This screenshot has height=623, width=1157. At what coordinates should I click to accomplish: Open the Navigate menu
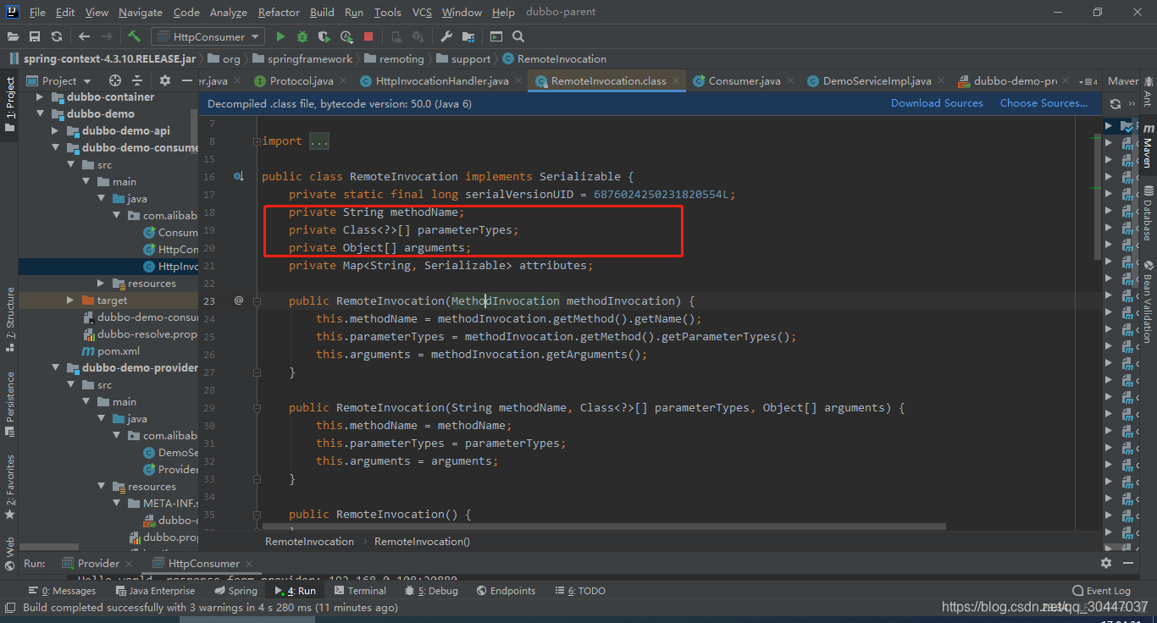[141, 12]
